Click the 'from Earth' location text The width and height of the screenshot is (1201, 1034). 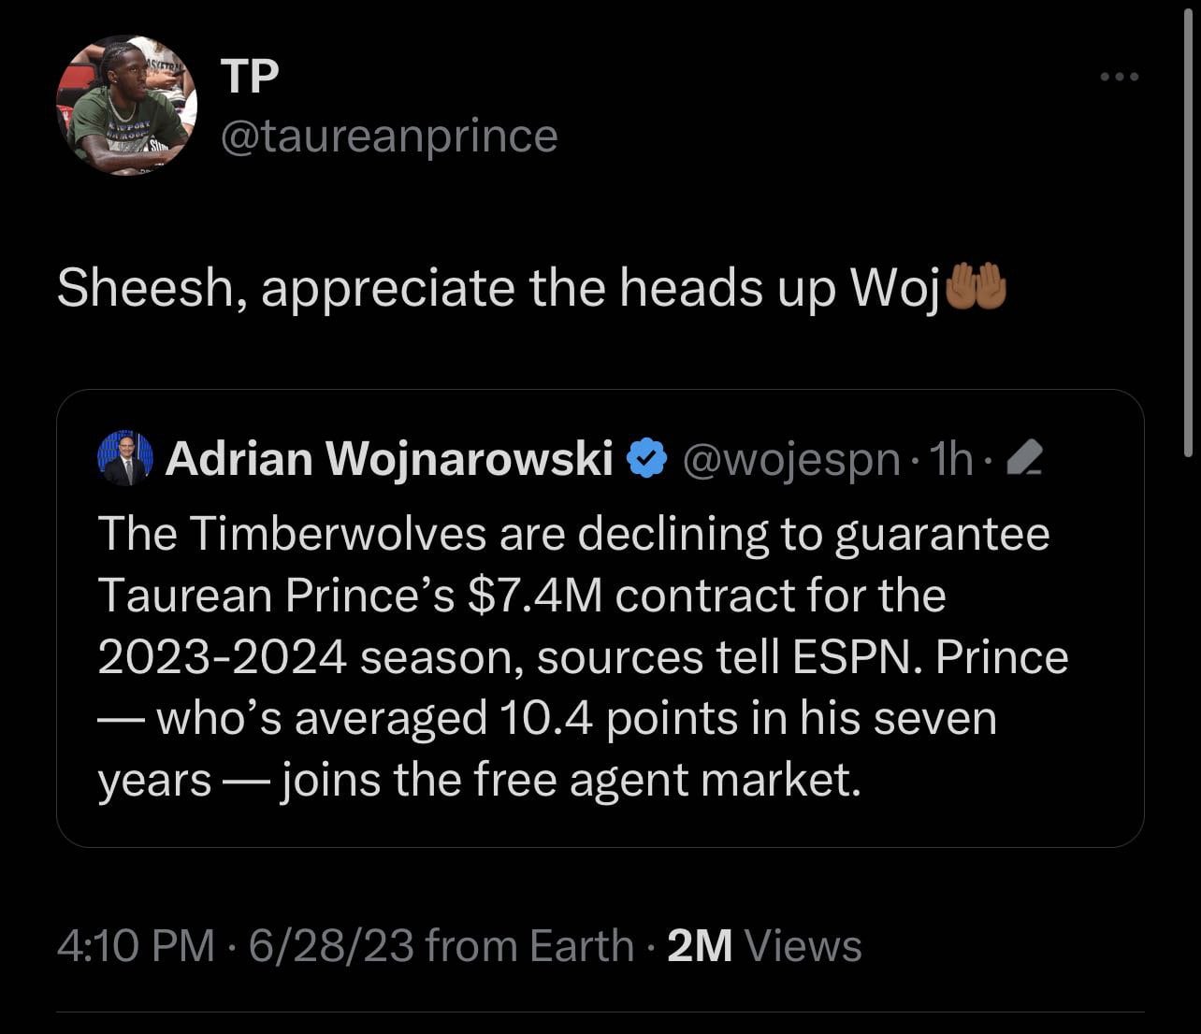click(529, 945)
